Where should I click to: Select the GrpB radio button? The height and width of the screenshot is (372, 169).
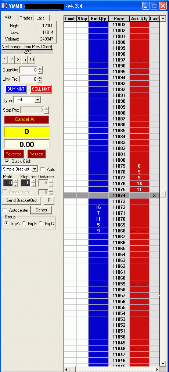24,223
